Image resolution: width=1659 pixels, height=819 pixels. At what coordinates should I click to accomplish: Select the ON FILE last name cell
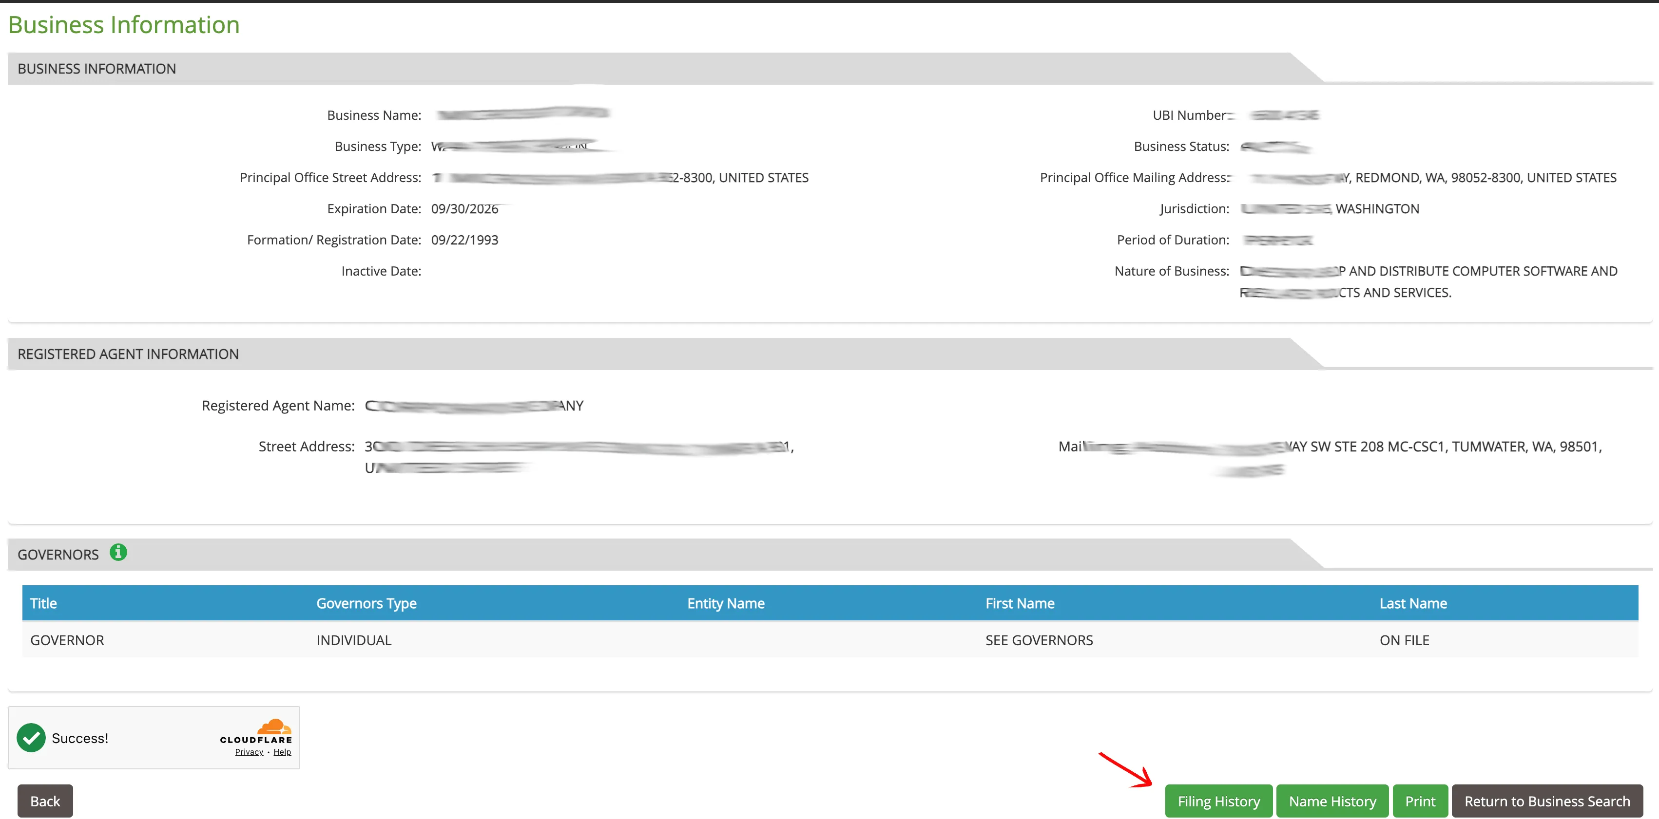coord(1404,640)
